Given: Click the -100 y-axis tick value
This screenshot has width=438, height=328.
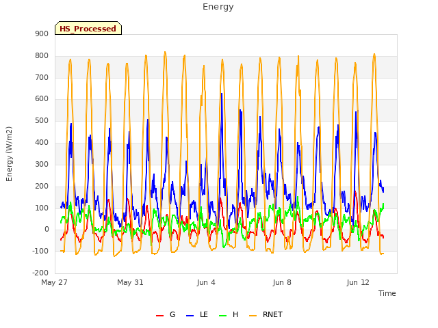Looking at the screenshot, I should 40,251.
